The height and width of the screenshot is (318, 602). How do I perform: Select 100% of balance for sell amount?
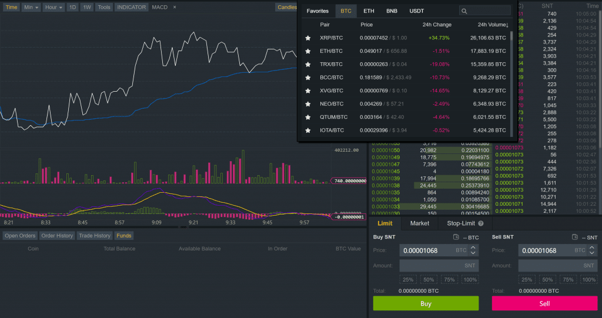click(x=589, y=280)
